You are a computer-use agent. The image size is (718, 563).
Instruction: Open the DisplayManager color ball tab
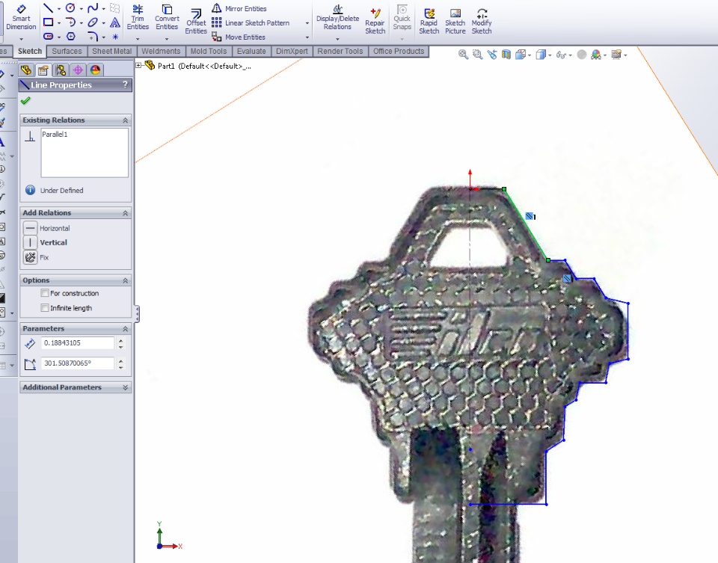point(95,70)
